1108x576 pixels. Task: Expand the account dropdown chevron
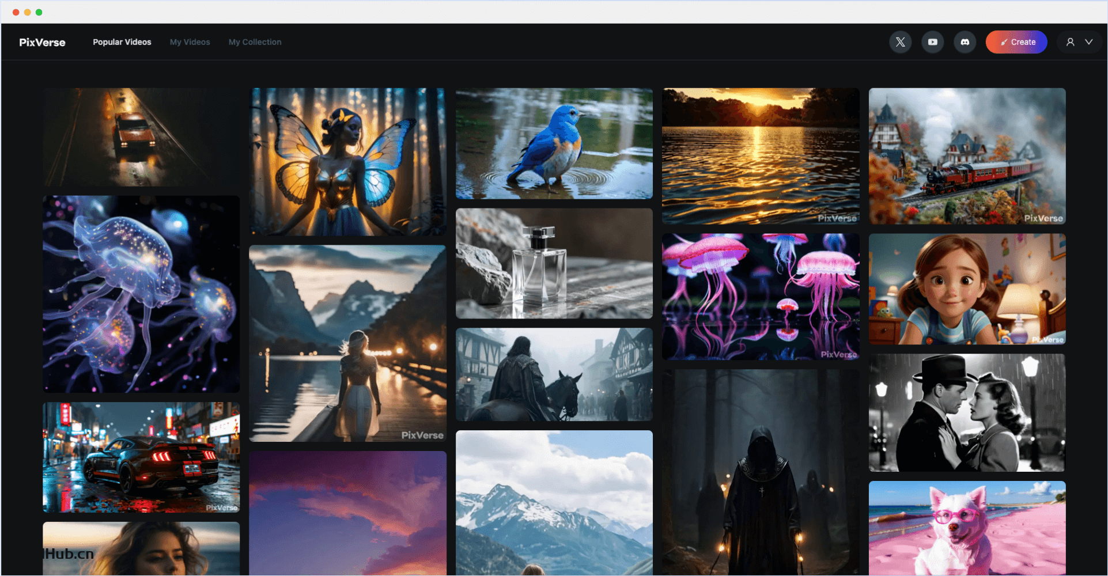pos(1088,42)
